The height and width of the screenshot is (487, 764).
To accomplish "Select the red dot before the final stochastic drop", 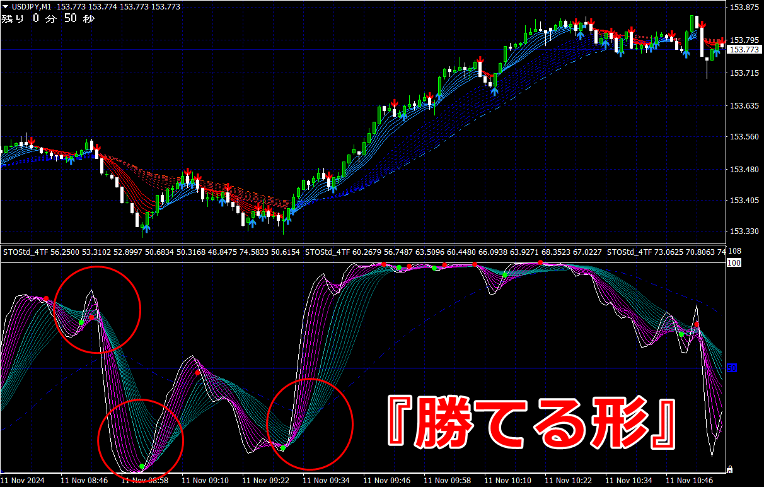I will click(x=697, y=325).
